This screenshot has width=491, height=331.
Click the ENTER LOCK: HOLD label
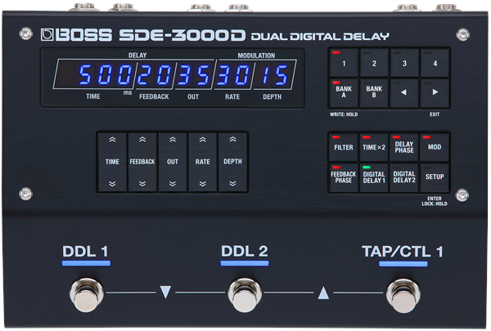point(435,201)
